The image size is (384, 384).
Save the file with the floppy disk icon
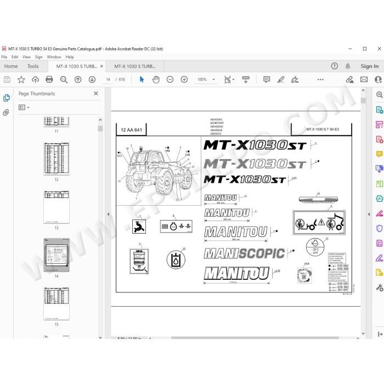pyautogui.click(x=7, y=80)
